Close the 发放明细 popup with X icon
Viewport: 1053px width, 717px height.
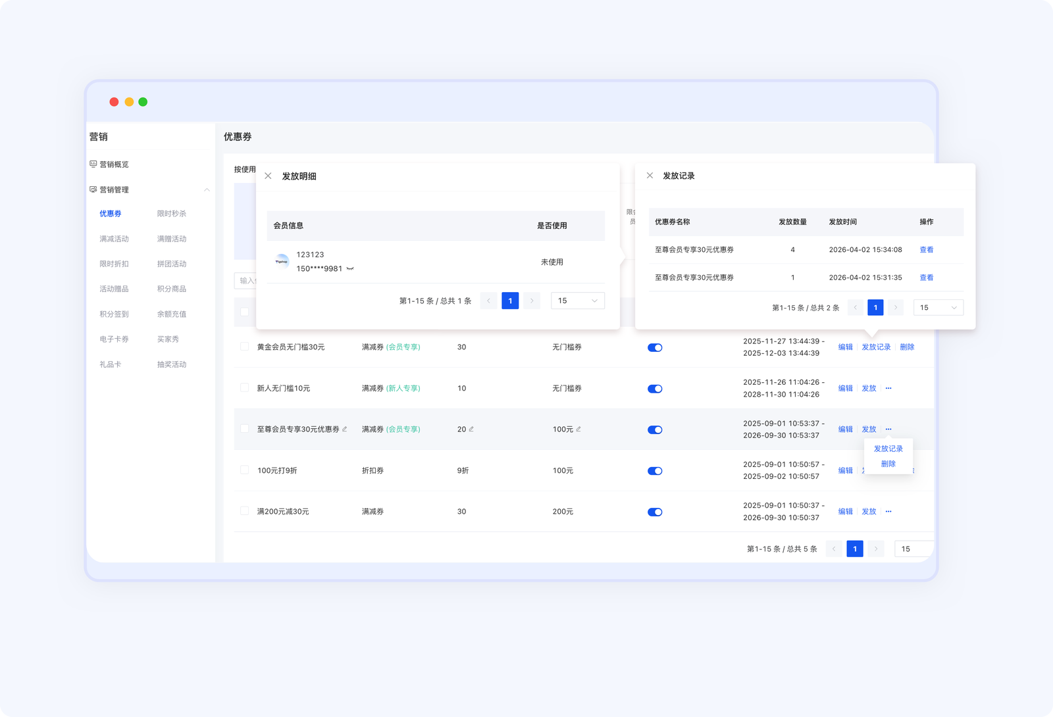coord(268,176)
